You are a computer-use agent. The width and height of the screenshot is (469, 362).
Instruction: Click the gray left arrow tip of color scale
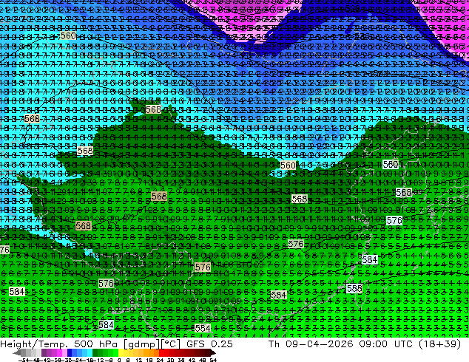16,352
